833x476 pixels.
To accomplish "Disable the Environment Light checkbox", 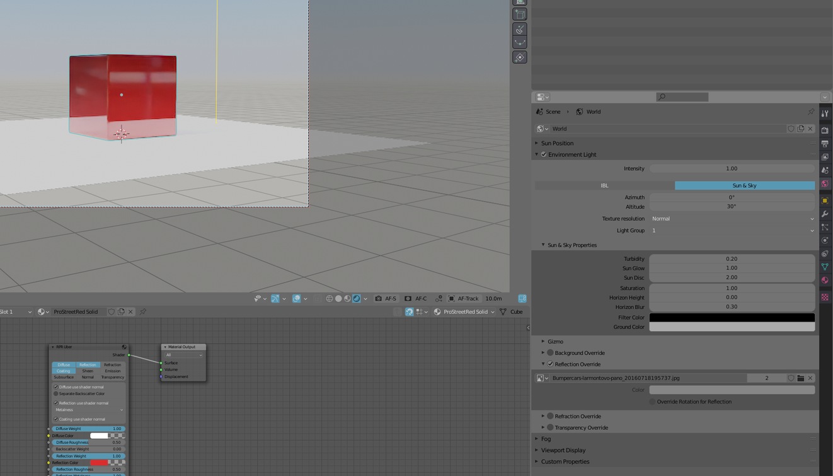I will point(544,154).
